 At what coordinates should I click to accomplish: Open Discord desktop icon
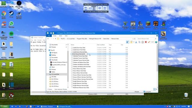[4, 65]
